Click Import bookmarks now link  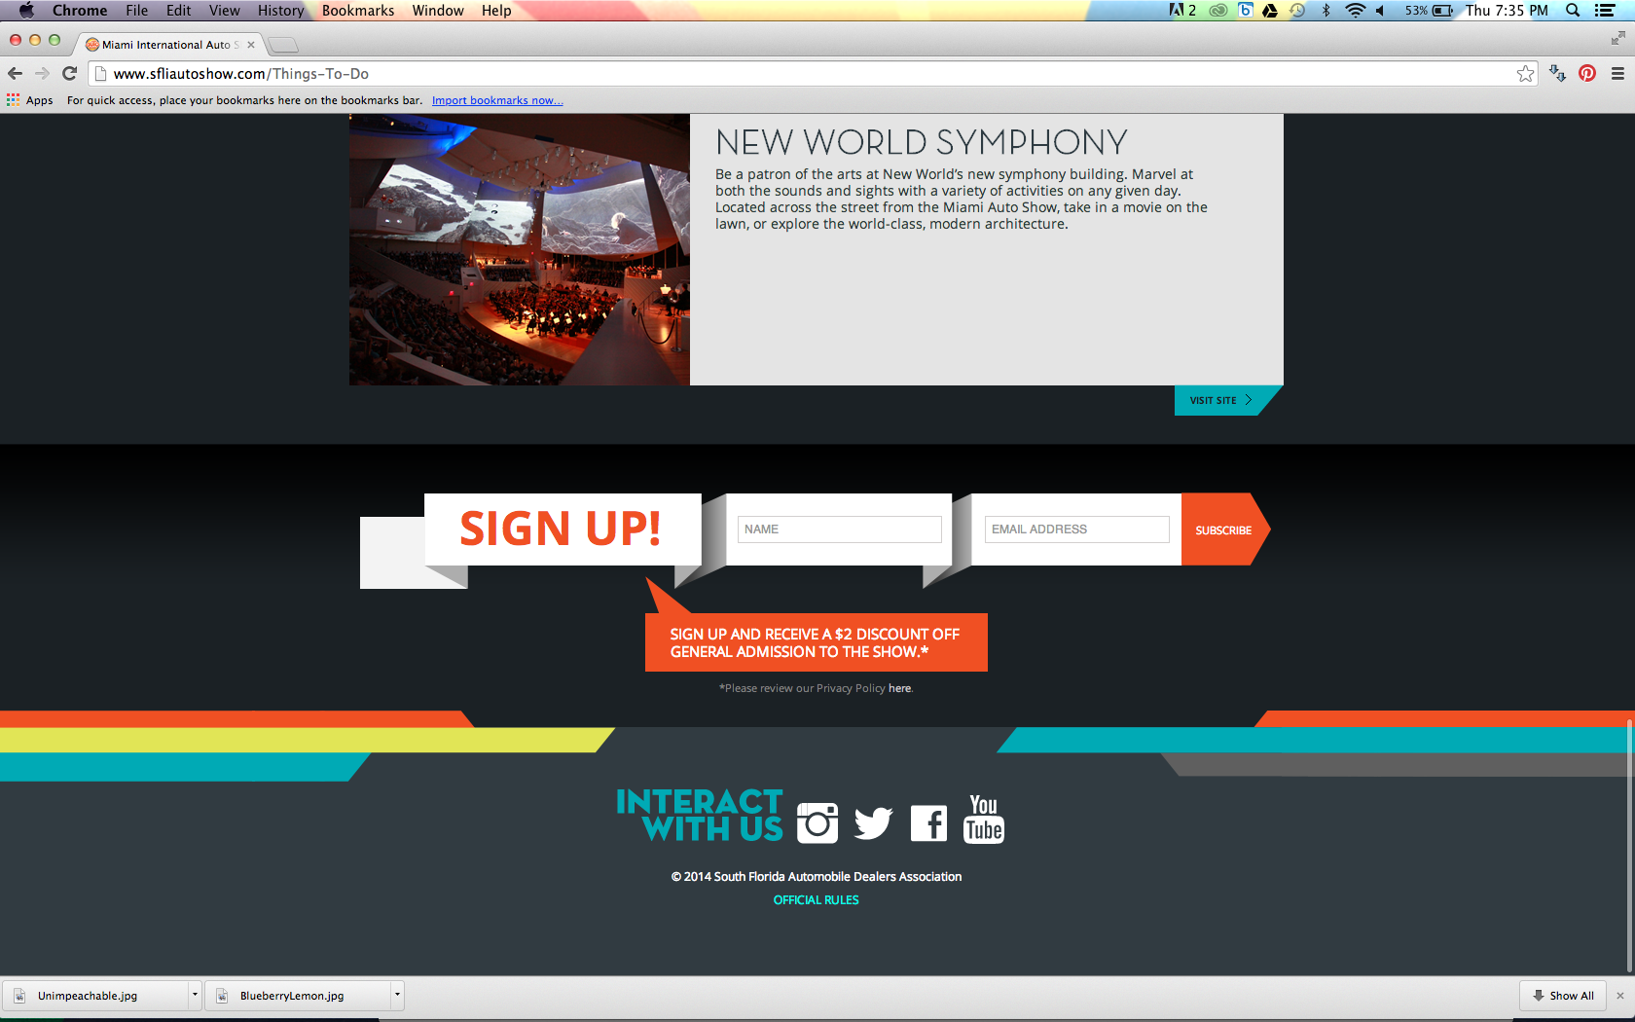pyautogui.click(x=497, y=100)
